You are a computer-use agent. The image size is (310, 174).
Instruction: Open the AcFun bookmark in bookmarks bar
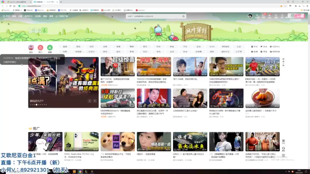point(106,10)
